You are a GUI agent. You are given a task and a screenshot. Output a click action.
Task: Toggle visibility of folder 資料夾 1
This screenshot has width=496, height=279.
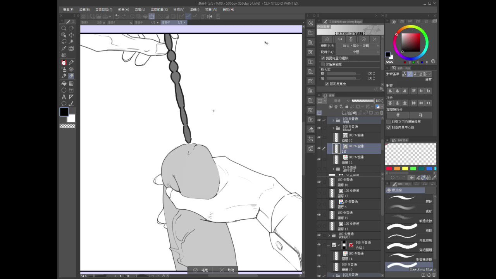[319, 236]
